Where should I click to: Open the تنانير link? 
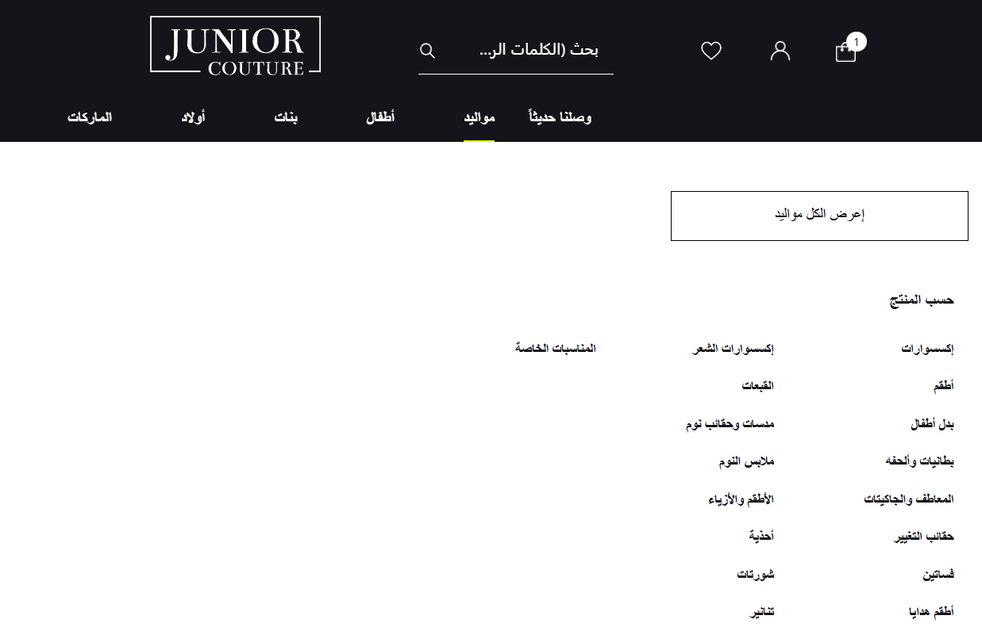[762, 612]
